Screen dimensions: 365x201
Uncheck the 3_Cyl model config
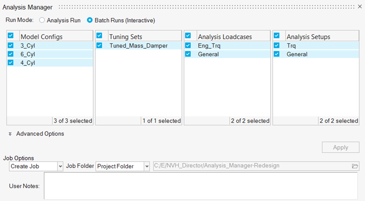(x=11, y=46)
